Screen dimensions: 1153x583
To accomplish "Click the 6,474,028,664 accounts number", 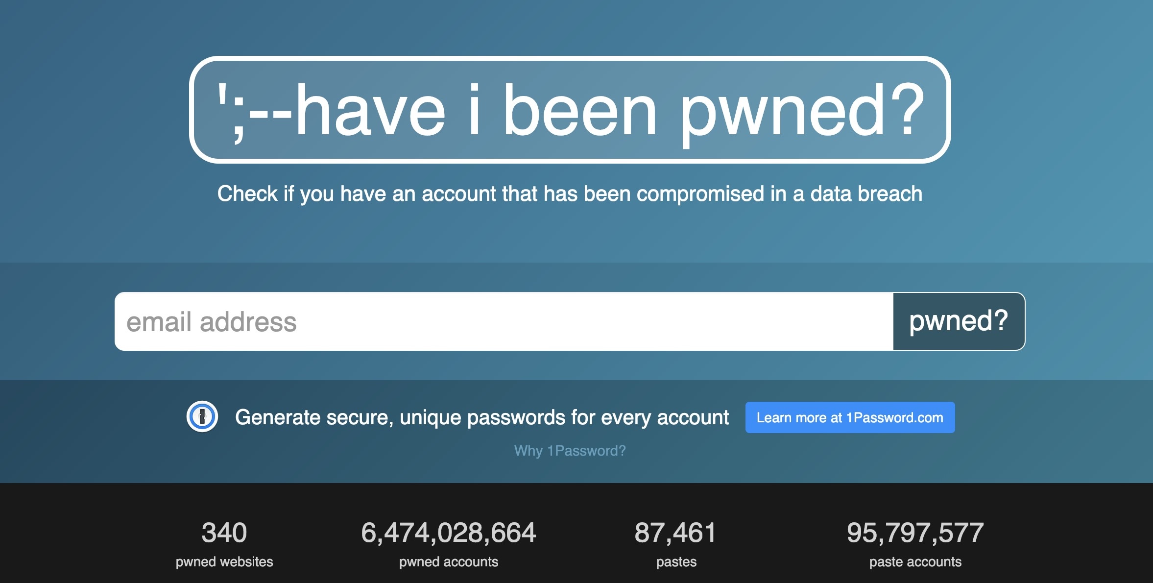I will point(448,533).
